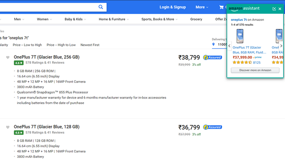
Task: Close the Amazon Assistant panel
Action: 280,9
